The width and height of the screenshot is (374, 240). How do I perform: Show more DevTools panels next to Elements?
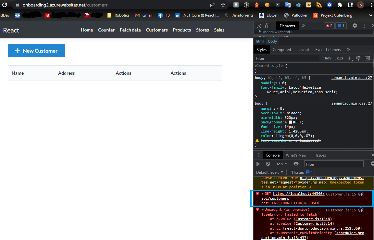pos(303,26)
